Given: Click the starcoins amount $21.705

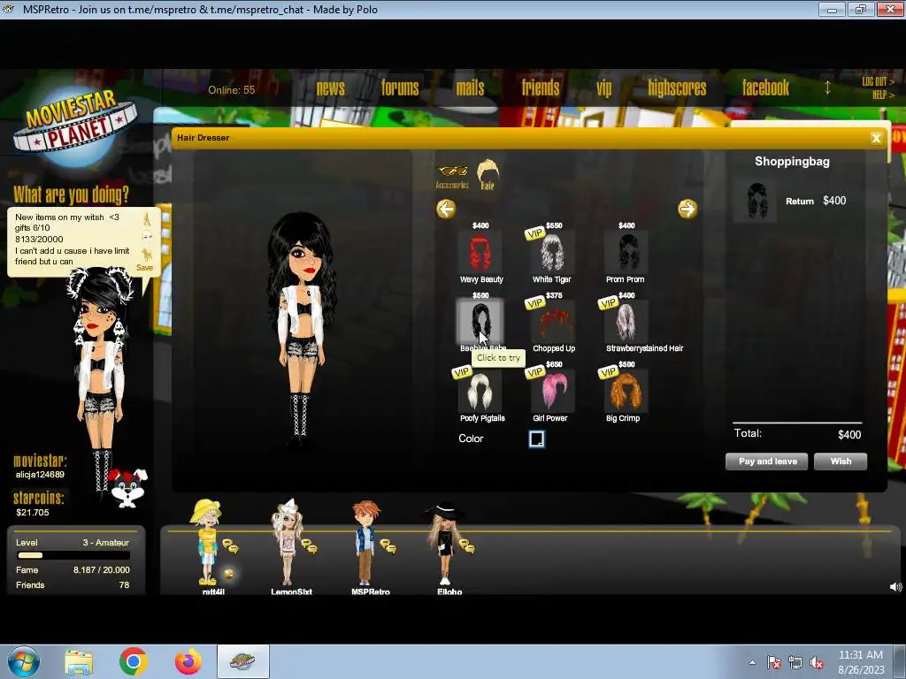Looking at the screenshot, I should [33, 512].
